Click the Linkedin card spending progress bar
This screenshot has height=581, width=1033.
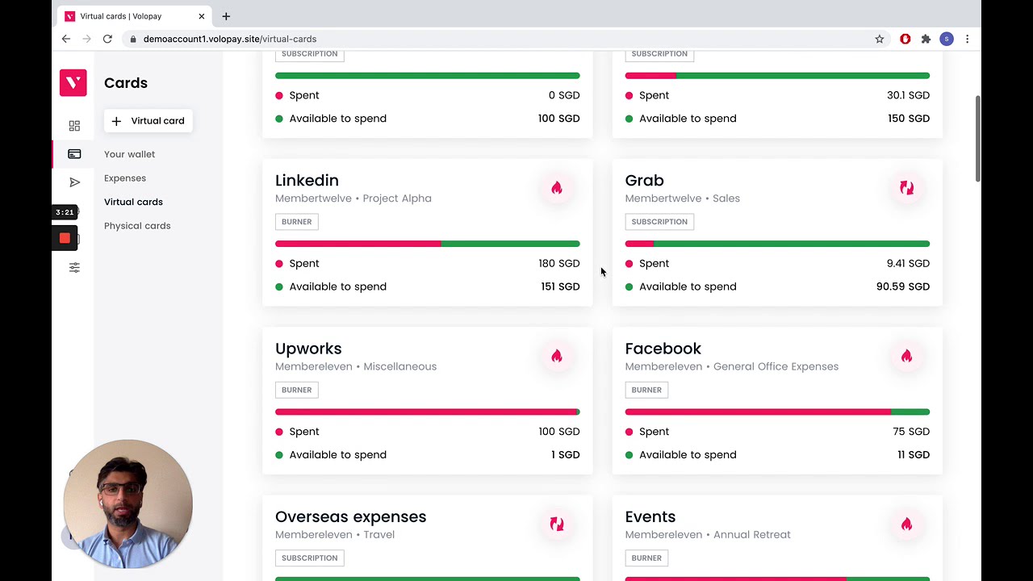pos(428,244)
